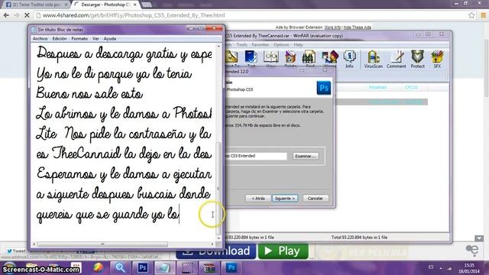
Task: Open the Options menu in WinRAR
Action: point(281,45)
